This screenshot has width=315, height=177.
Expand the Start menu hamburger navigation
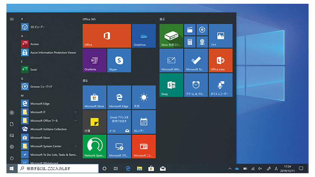[12, 19]
